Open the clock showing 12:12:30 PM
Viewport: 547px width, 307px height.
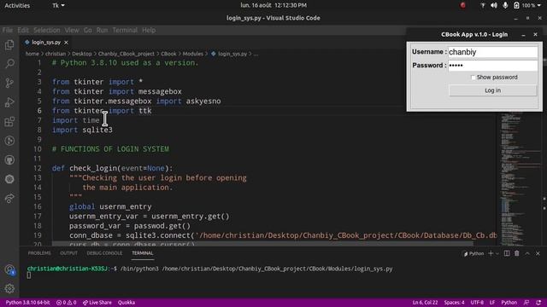pyautogui.click(x=273, y=5)
